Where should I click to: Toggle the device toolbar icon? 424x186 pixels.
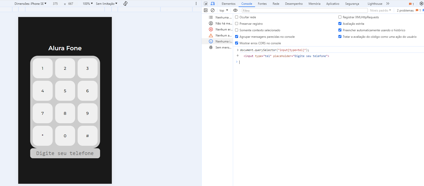coord(213,3)
